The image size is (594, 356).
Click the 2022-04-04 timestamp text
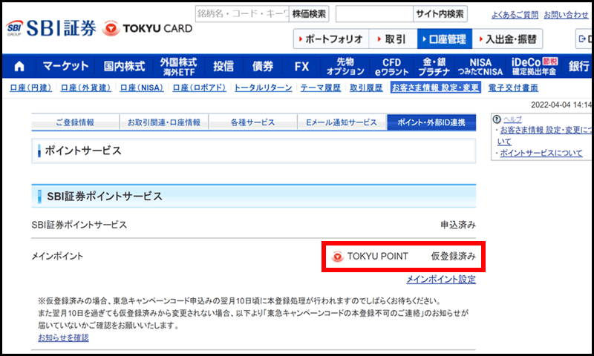561,105
